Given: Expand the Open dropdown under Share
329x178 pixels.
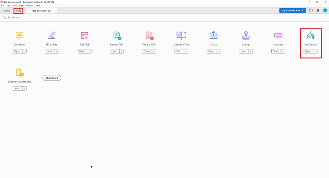Looking at the screenshot, I should tap(217, 51).
